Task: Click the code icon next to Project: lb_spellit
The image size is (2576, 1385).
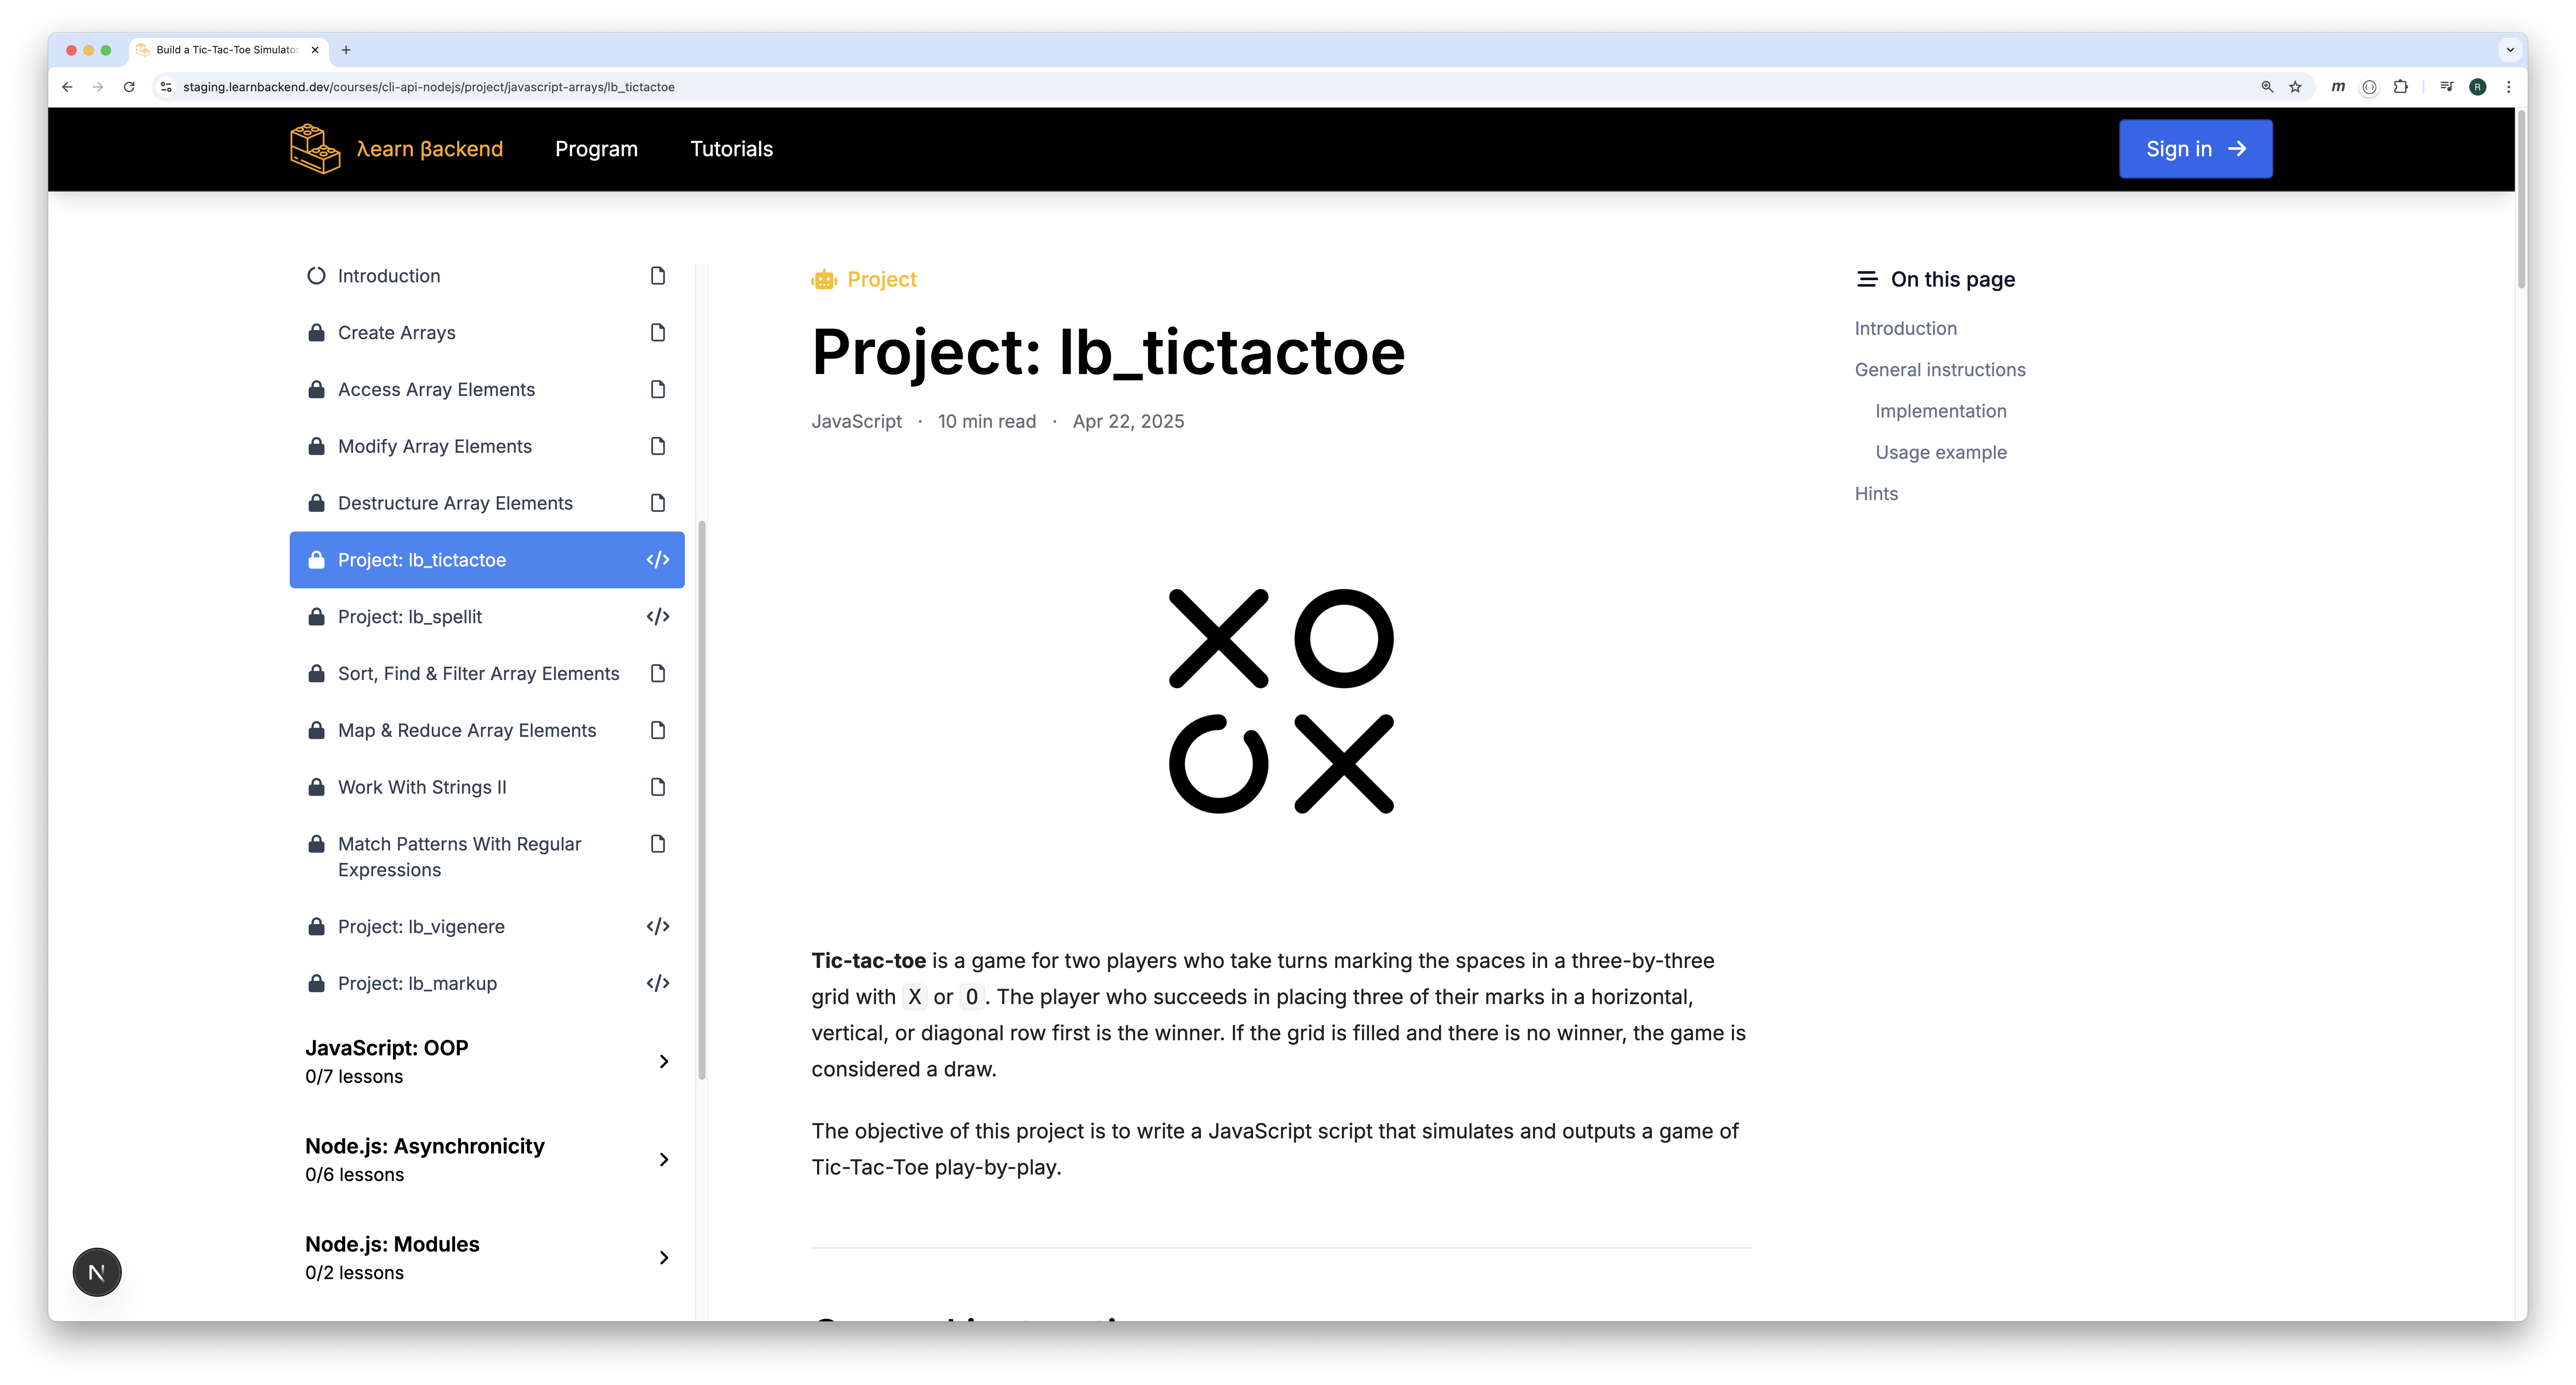Action: tap(657, 617)
